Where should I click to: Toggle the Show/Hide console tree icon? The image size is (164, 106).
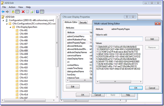point(18,12)
